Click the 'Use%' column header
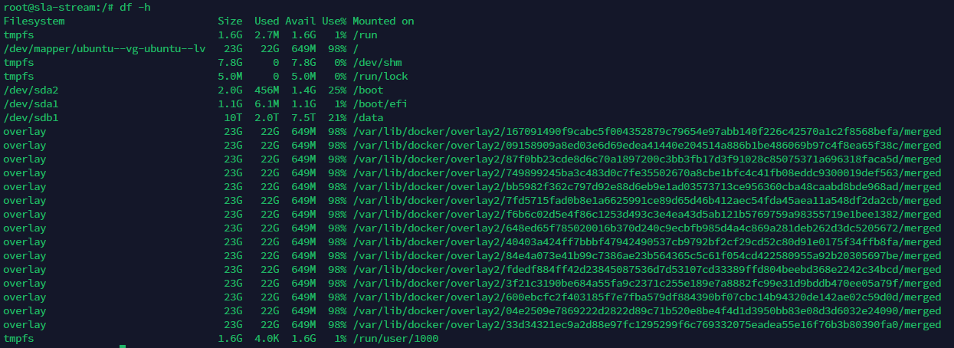The image size is (954, 348). point(333,21)
